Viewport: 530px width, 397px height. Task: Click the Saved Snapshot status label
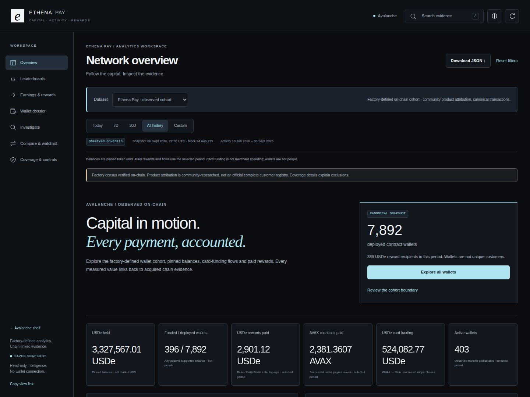[30, 356]
